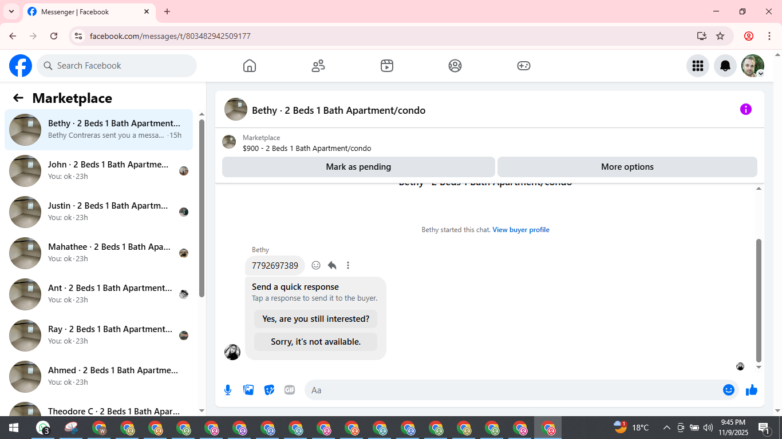Open the Friends icon in top nav
The height and width of the screenshot is (439, 782).
[318, 66]
